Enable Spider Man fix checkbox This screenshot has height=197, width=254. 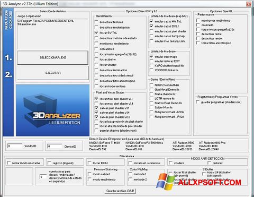(151, 107)
